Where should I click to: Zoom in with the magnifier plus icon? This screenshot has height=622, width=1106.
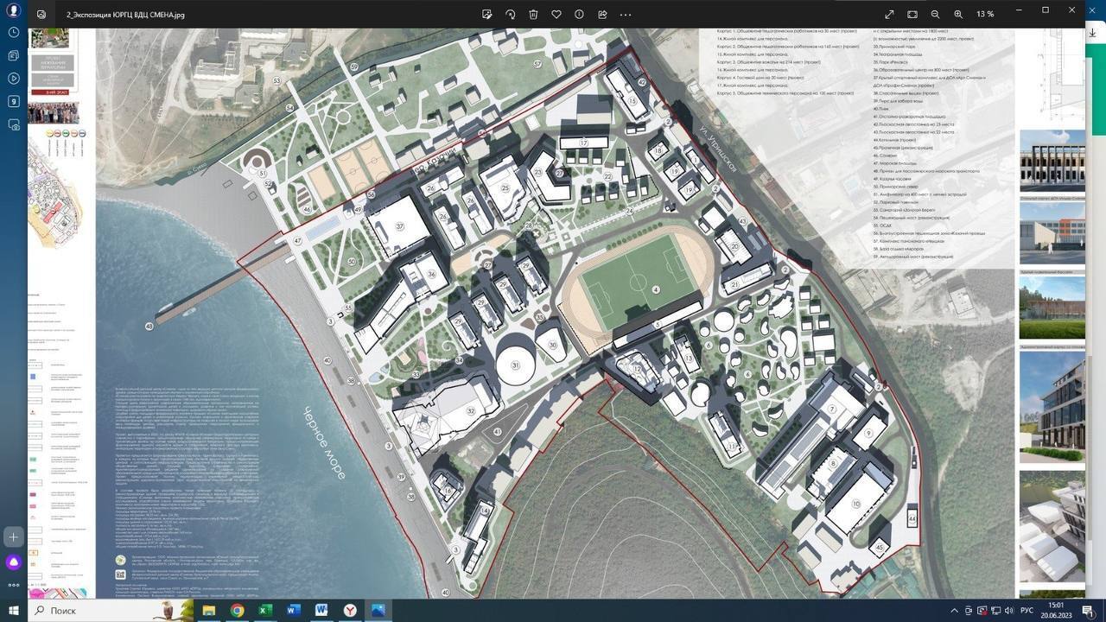[958, 15]
